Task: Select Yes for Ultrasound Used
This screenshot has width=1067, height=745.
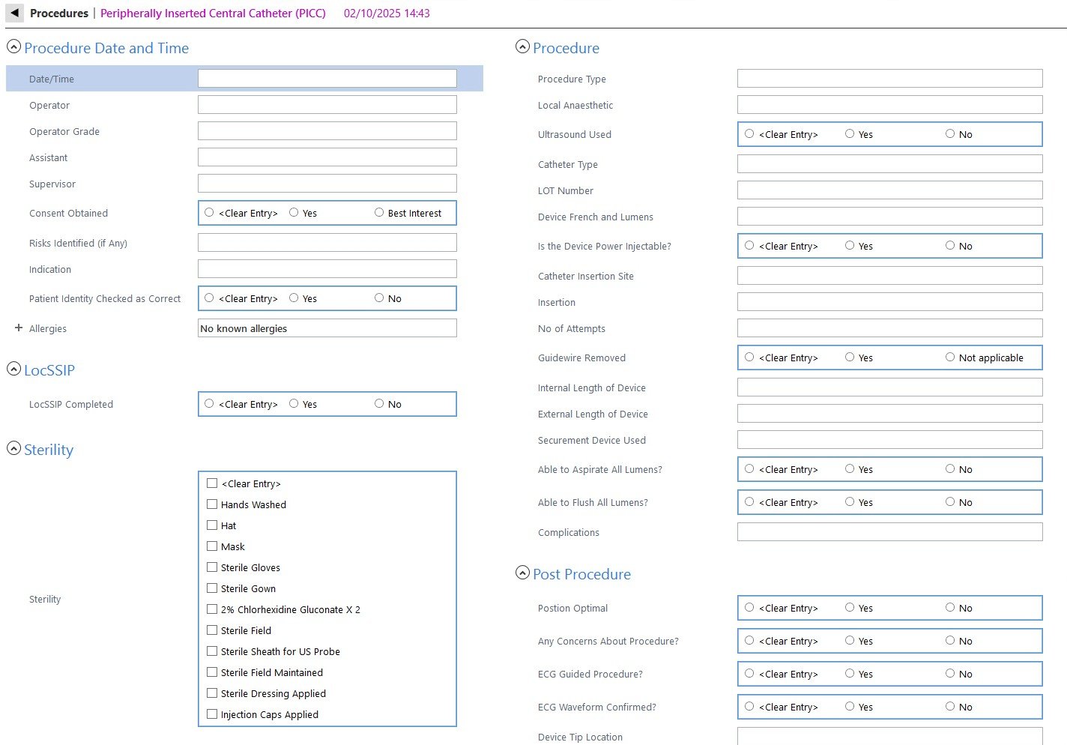Action: pyautogui.click(x=850, y=134)
